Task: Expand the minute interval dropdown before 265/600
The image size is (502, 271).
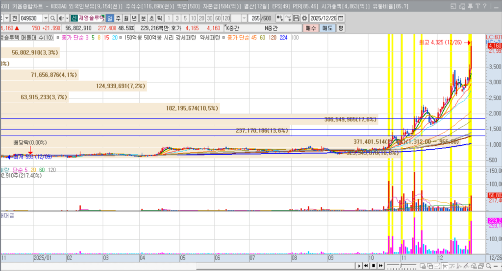Action: [243, 18]
